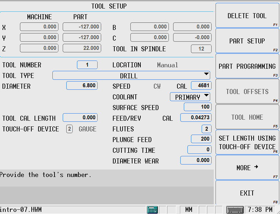The image size is (280, 214).
Task: Edit the Flutes count field
Action: (206, 129)
